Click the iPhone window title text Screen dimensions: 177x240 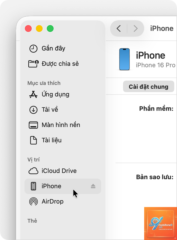tap(162, 28)
